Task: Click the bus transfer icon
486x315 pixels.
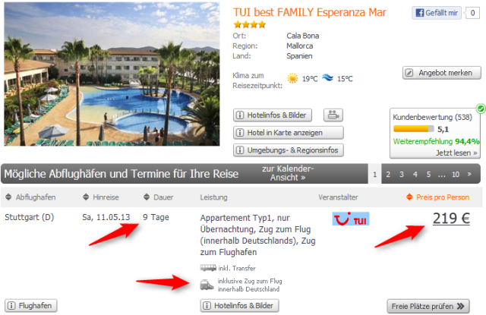Action: click(x=208, y=268)
